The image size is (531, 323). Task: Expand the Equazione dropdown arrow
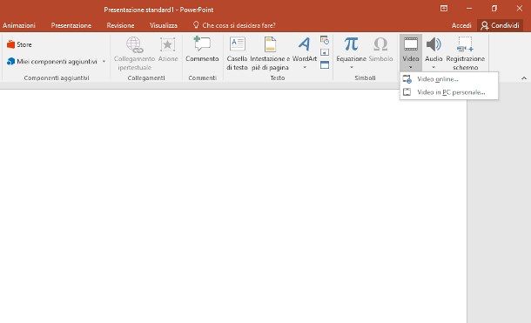tap(351, 67)
